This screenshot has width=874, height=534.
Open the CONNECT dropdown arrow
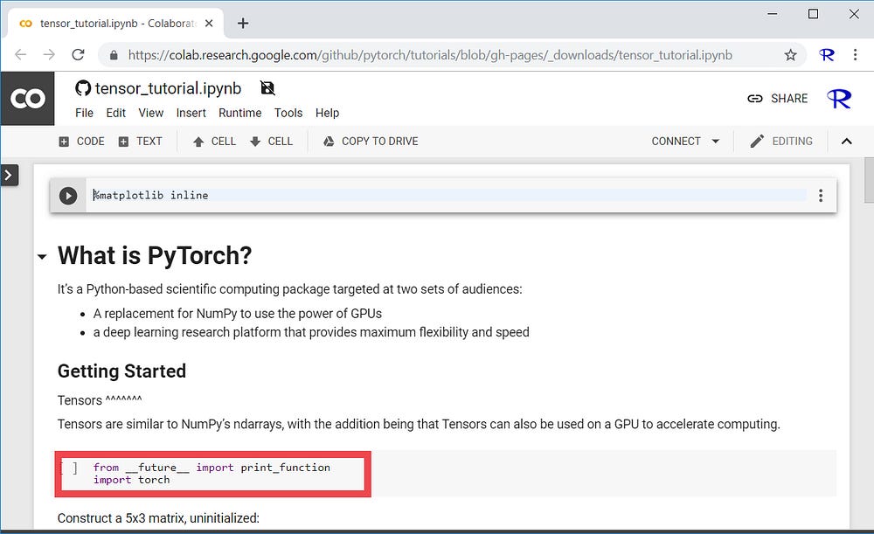(716, 142)
